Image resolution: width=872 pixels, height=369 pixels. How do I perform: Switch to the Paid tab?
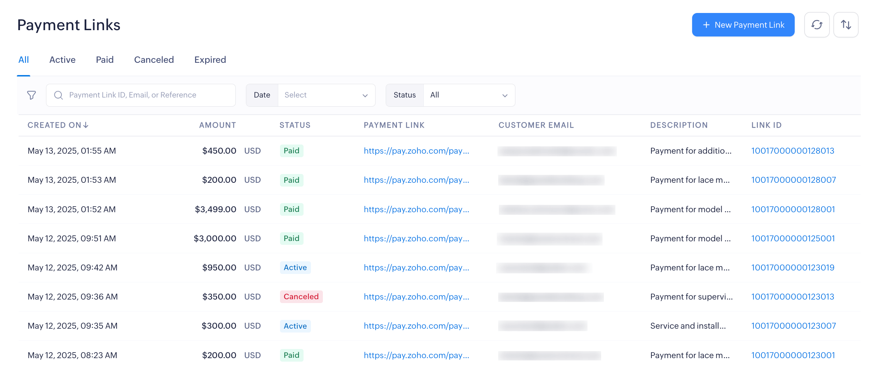[105, 60]
